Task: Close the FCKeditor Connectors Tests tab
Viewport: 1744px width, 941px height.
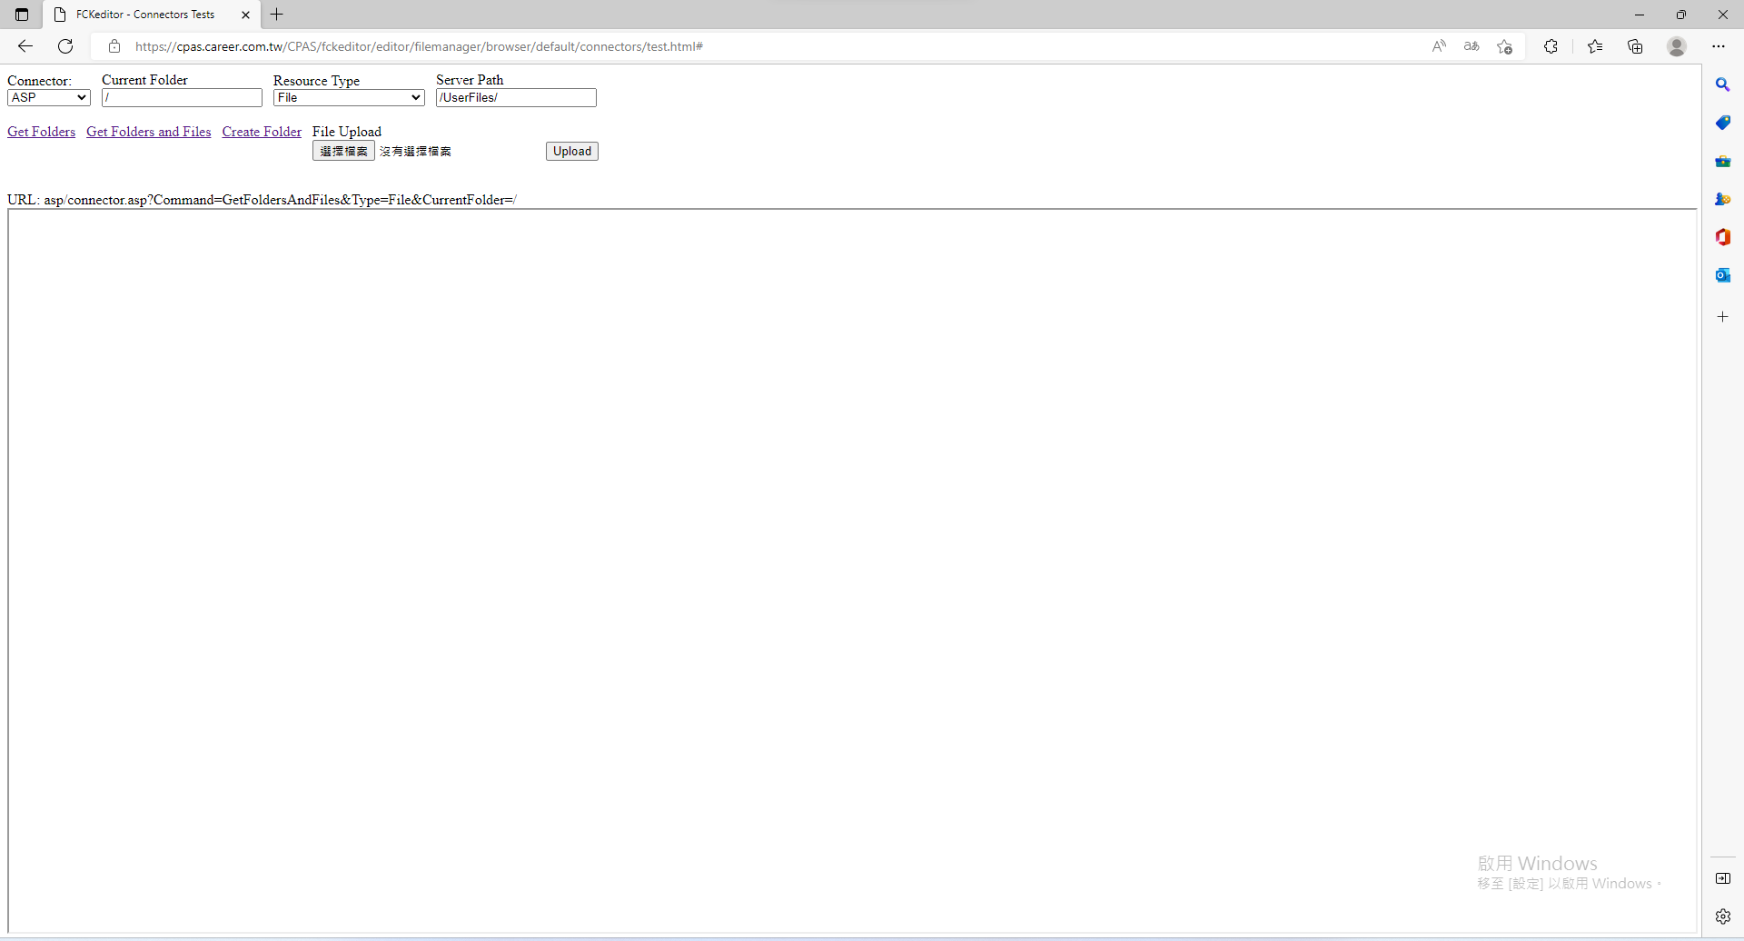Action: [245, 15]
